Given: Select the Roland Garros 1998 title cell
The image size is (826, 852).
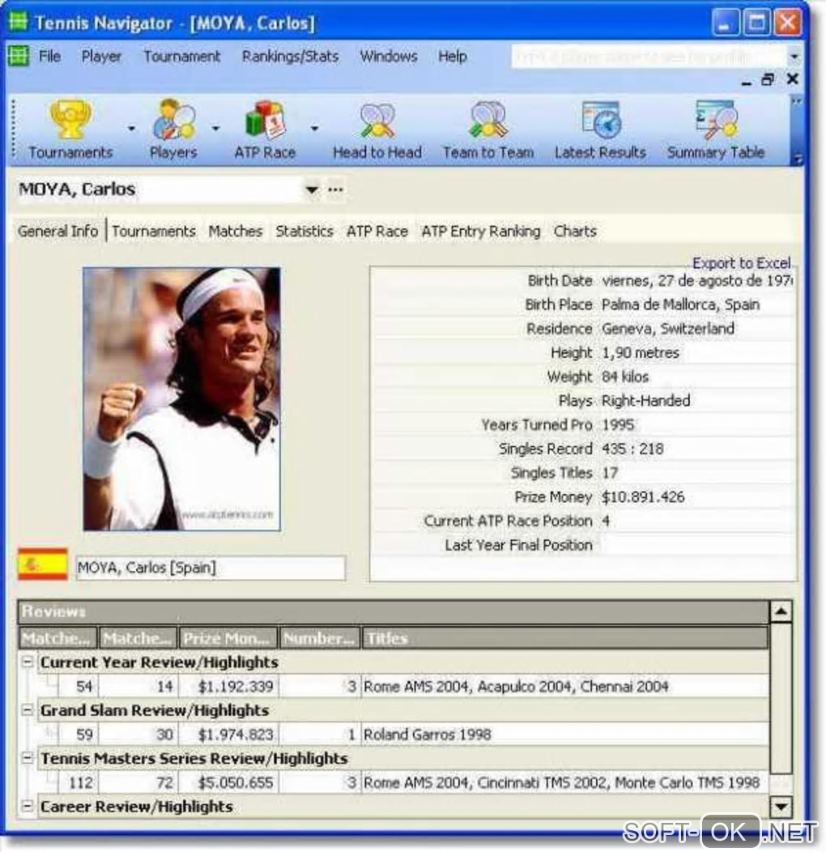Looking at the screenshot, I should click(564, 735).
